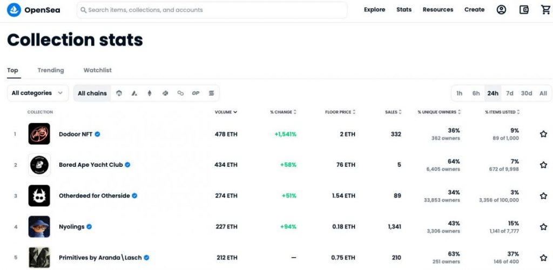Click the Dodoor NFT verified badge
553x270 pixels.
tap(97, 134)
